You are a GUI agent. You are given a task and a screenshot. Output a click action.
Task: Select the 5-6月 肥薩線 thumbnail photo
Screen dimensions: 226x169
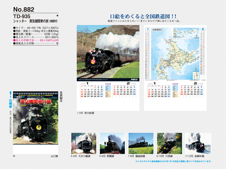point(112,143)
